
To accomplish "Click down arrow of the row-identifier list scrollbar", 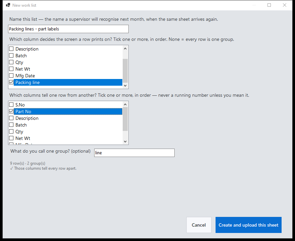I will coord(125,142).
